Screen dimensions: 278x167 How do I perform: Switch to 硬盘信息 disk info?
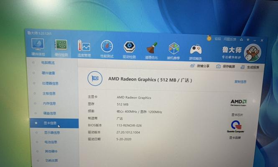[x=50, y=113]
